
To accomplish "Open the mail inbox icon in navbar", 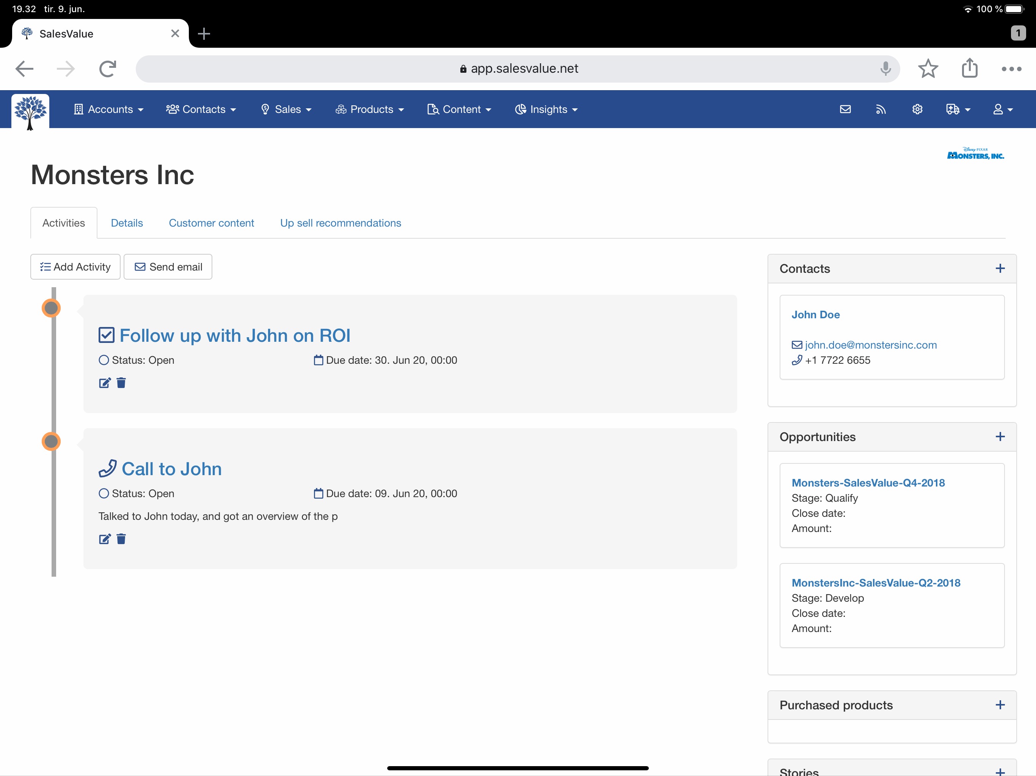I will tap(845, 110).
